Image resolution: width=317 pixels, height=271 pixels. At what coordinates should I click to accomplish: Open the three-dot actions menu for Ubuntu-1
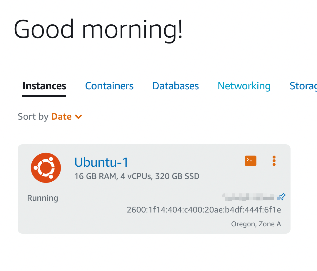tap(274, 161)
